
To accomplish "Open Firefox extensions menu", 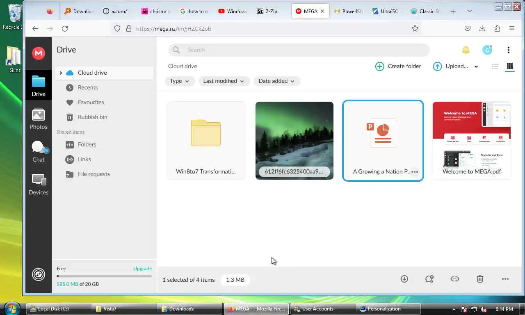I will [x=497, y=28].
